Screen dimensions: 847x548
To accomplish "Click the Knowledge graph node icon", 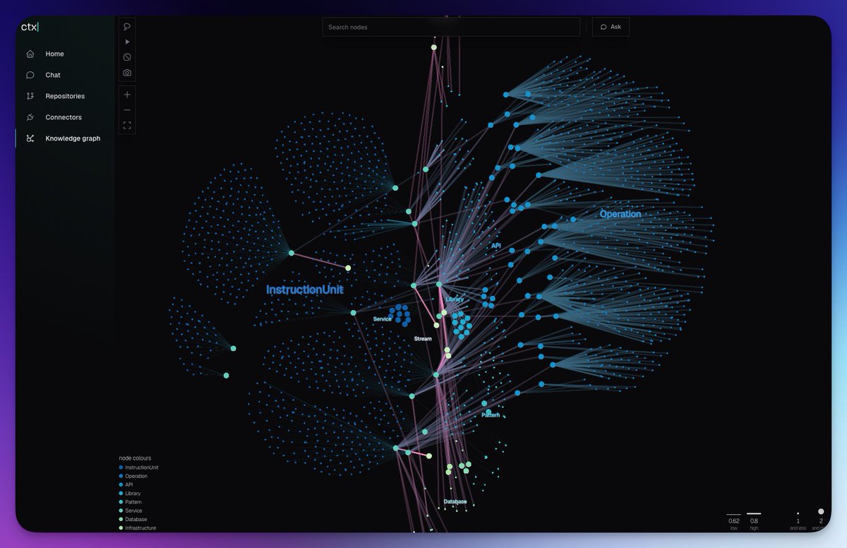I will [30, 138].
